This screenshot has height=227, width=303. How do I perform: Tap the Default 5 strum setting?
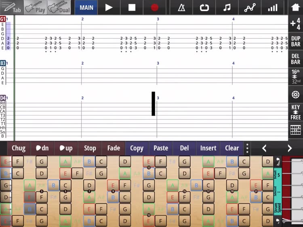[x=278, y=175]
